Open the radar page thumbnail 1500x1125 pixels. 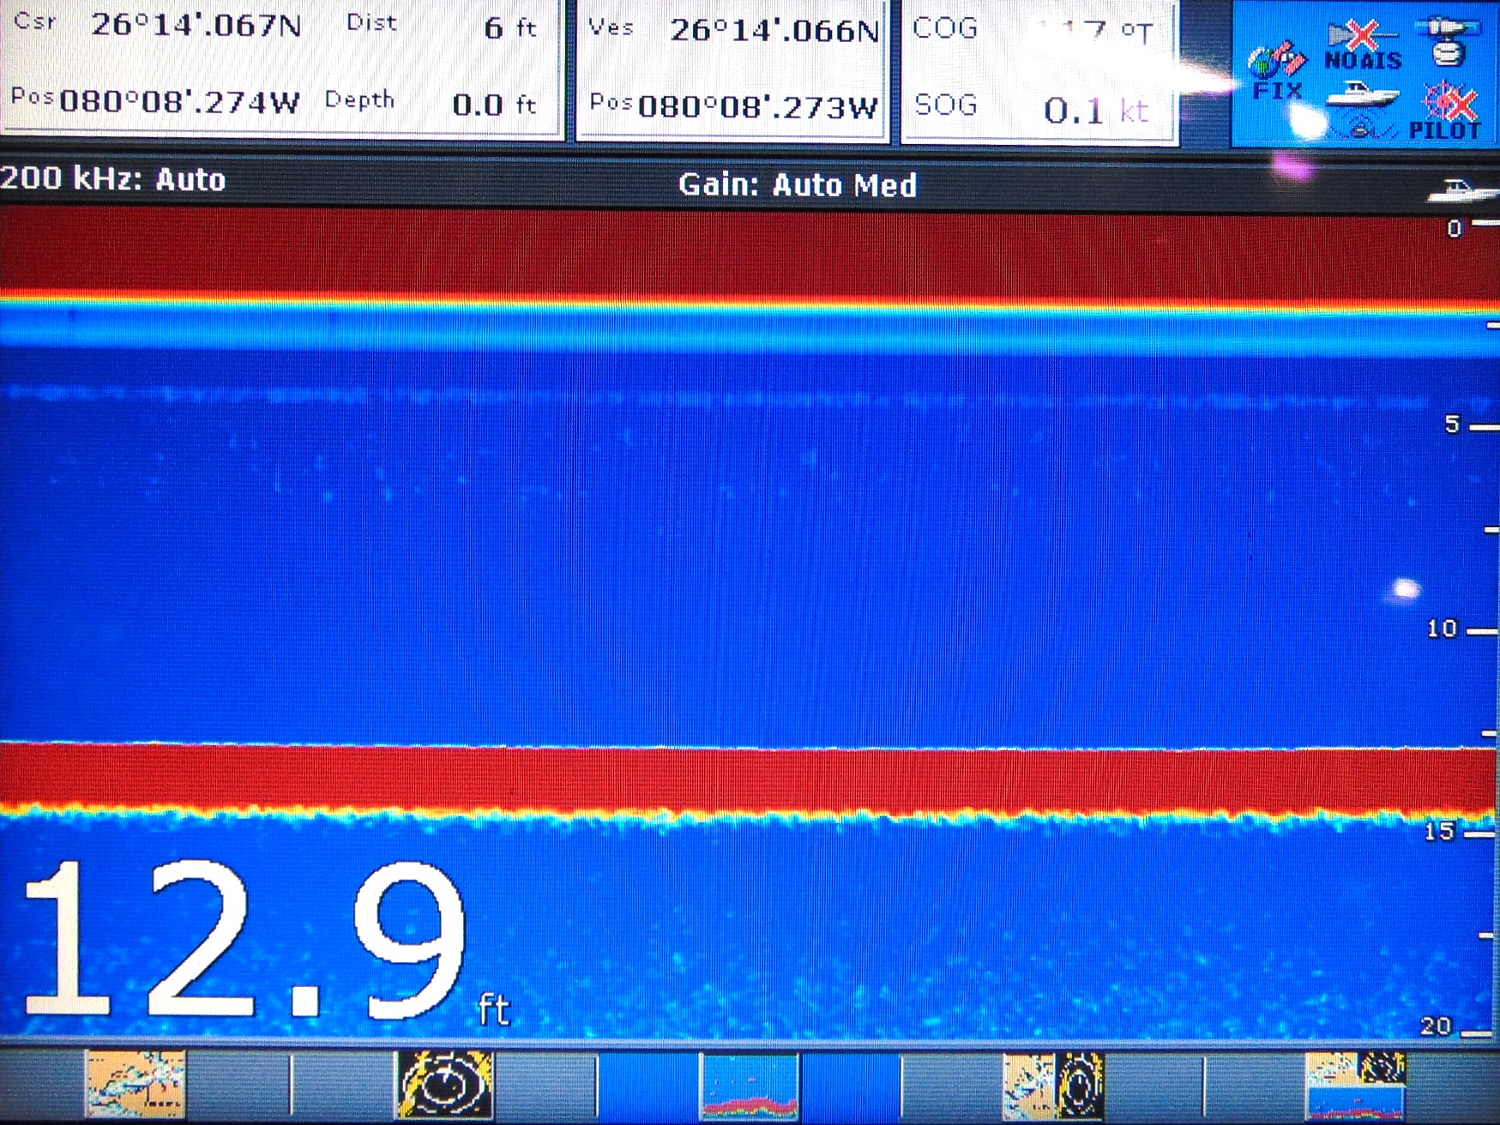tap(444, 1084)
